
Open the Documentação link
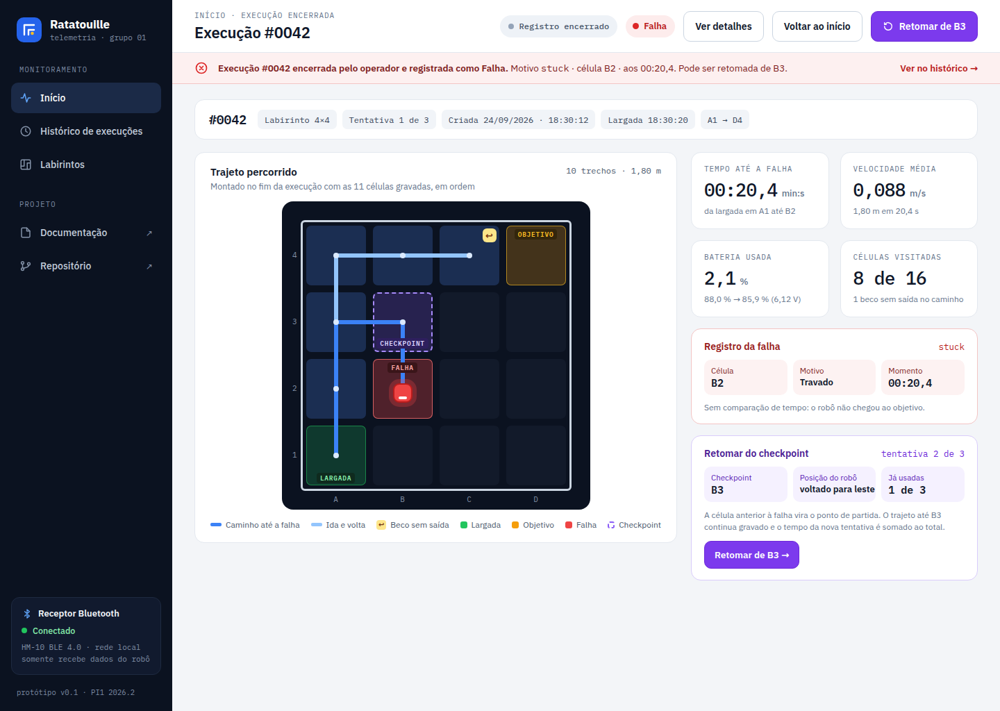pos(86,233)
